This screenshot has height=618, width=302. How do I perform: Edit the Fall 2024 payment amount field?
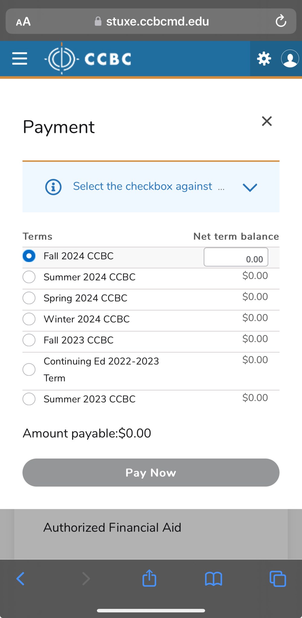(236, 257)
